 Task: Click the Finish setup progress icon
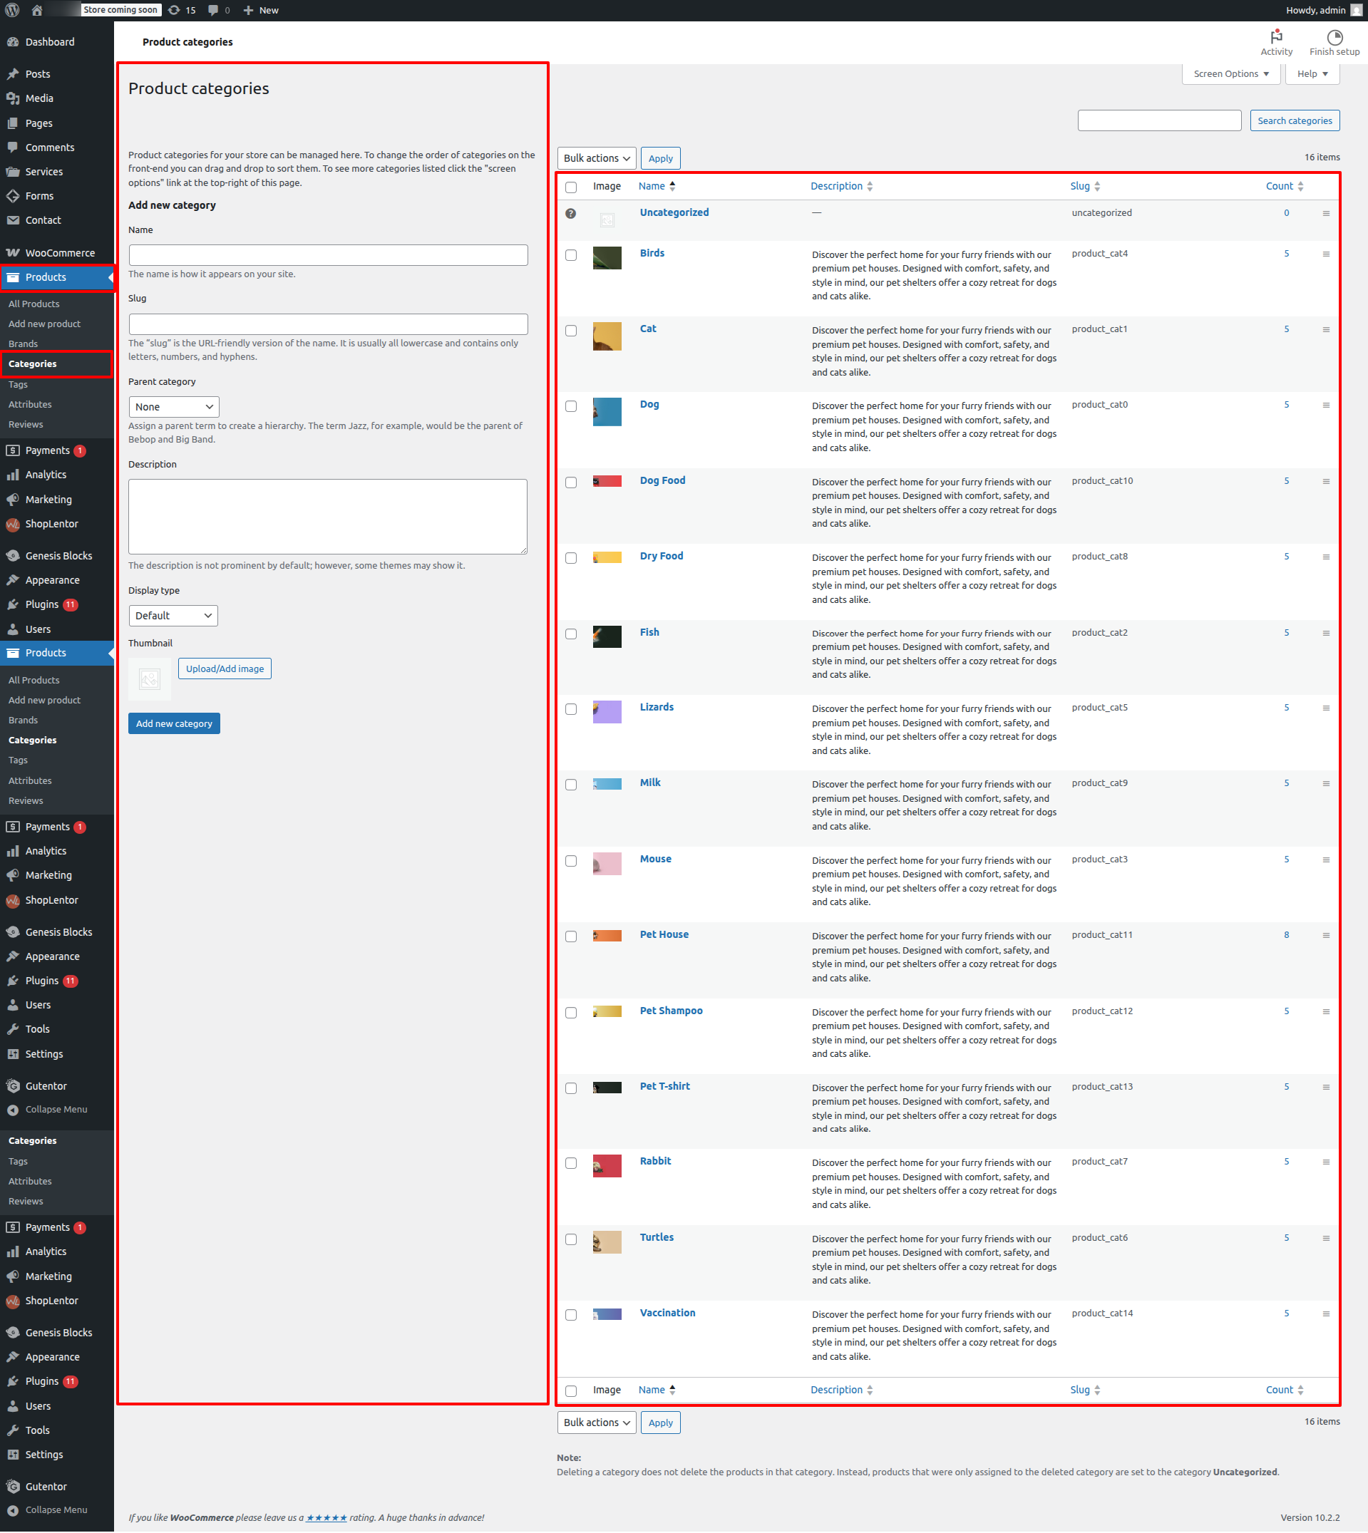[1333, 37]
